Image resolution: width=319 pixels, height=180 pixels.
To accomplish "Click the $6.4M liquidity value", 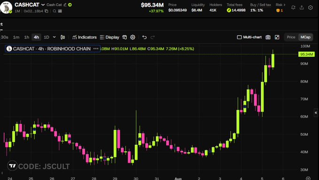I will (197, 10).
